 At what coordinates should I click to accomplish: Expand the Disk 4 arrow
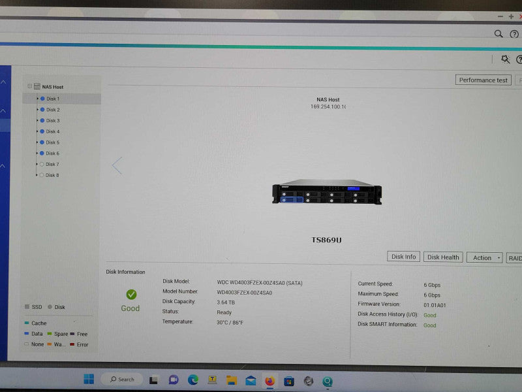[37, 132]
